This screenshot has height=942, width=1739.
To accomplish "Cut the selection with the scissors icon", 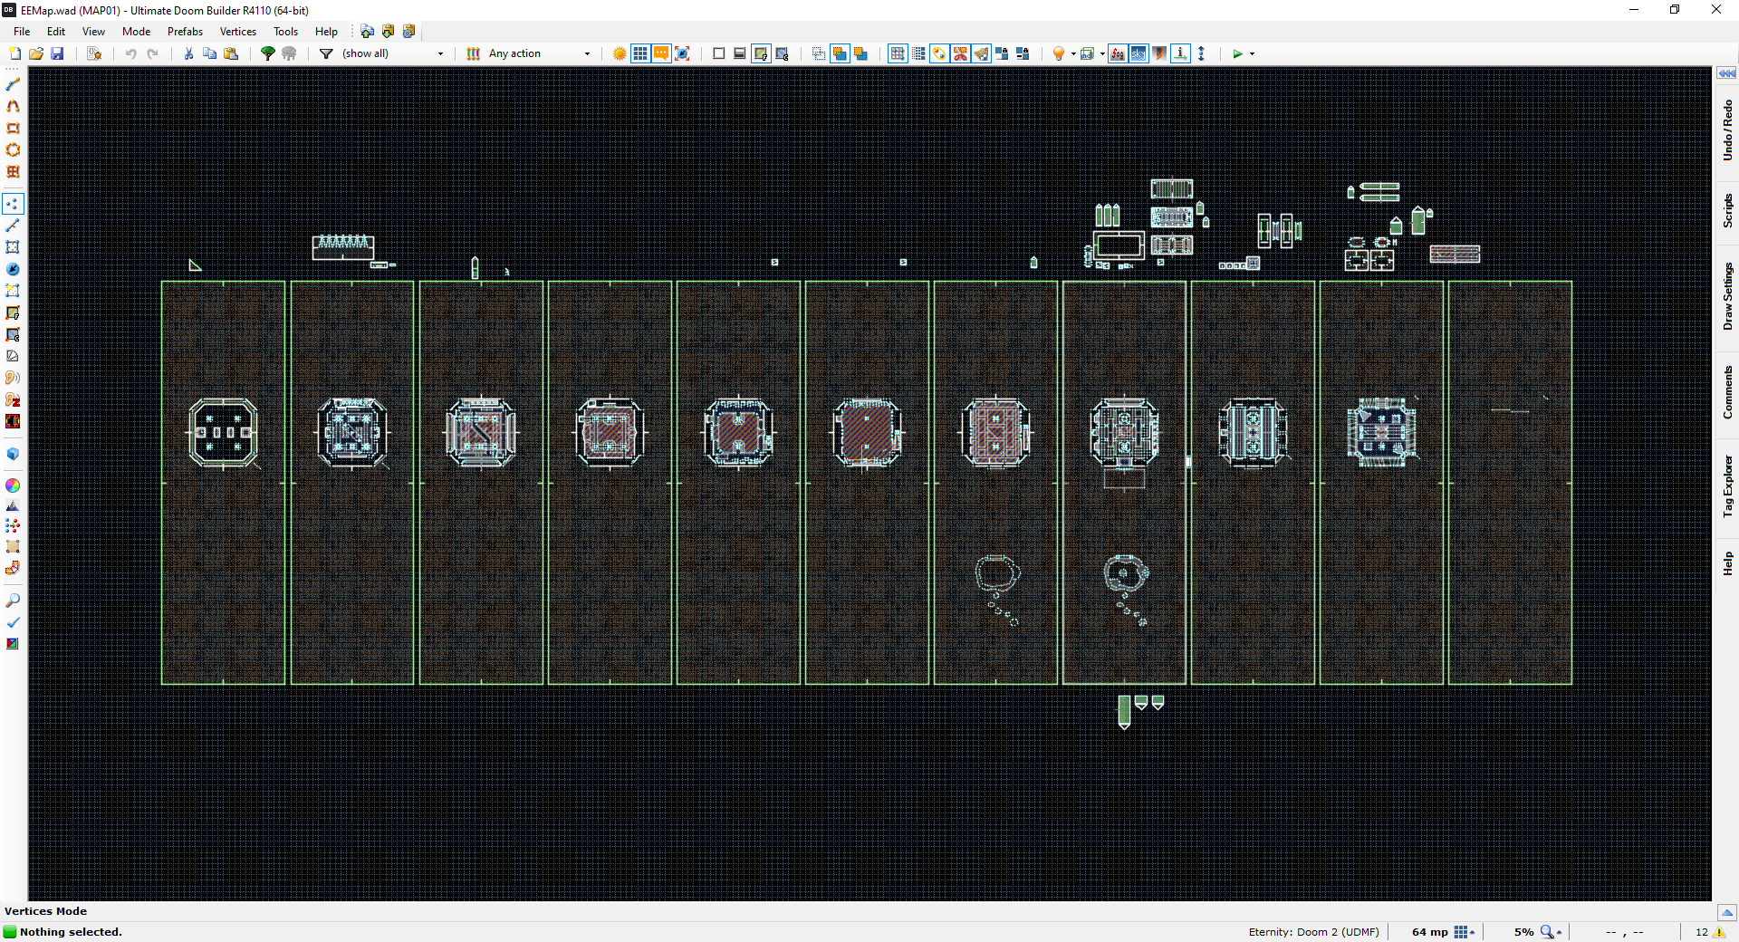I will pyautogui.click(x=188, y=53).
